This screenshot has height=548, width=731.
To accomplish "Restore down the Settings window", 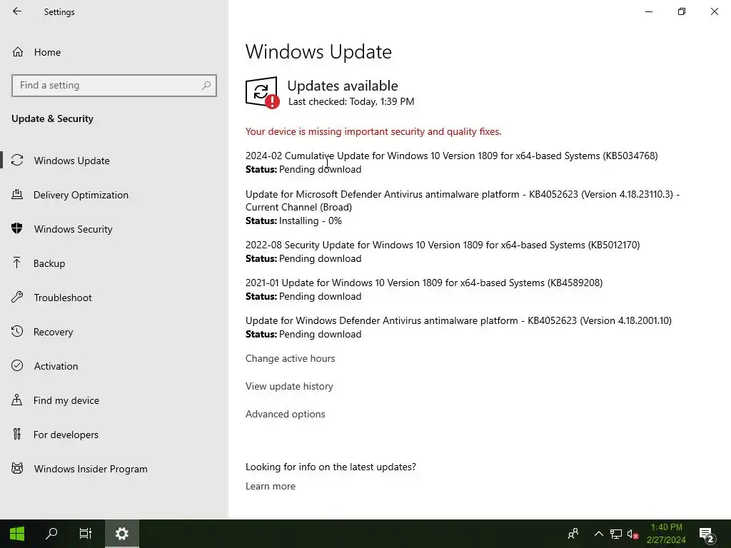I will click(682, 11).
